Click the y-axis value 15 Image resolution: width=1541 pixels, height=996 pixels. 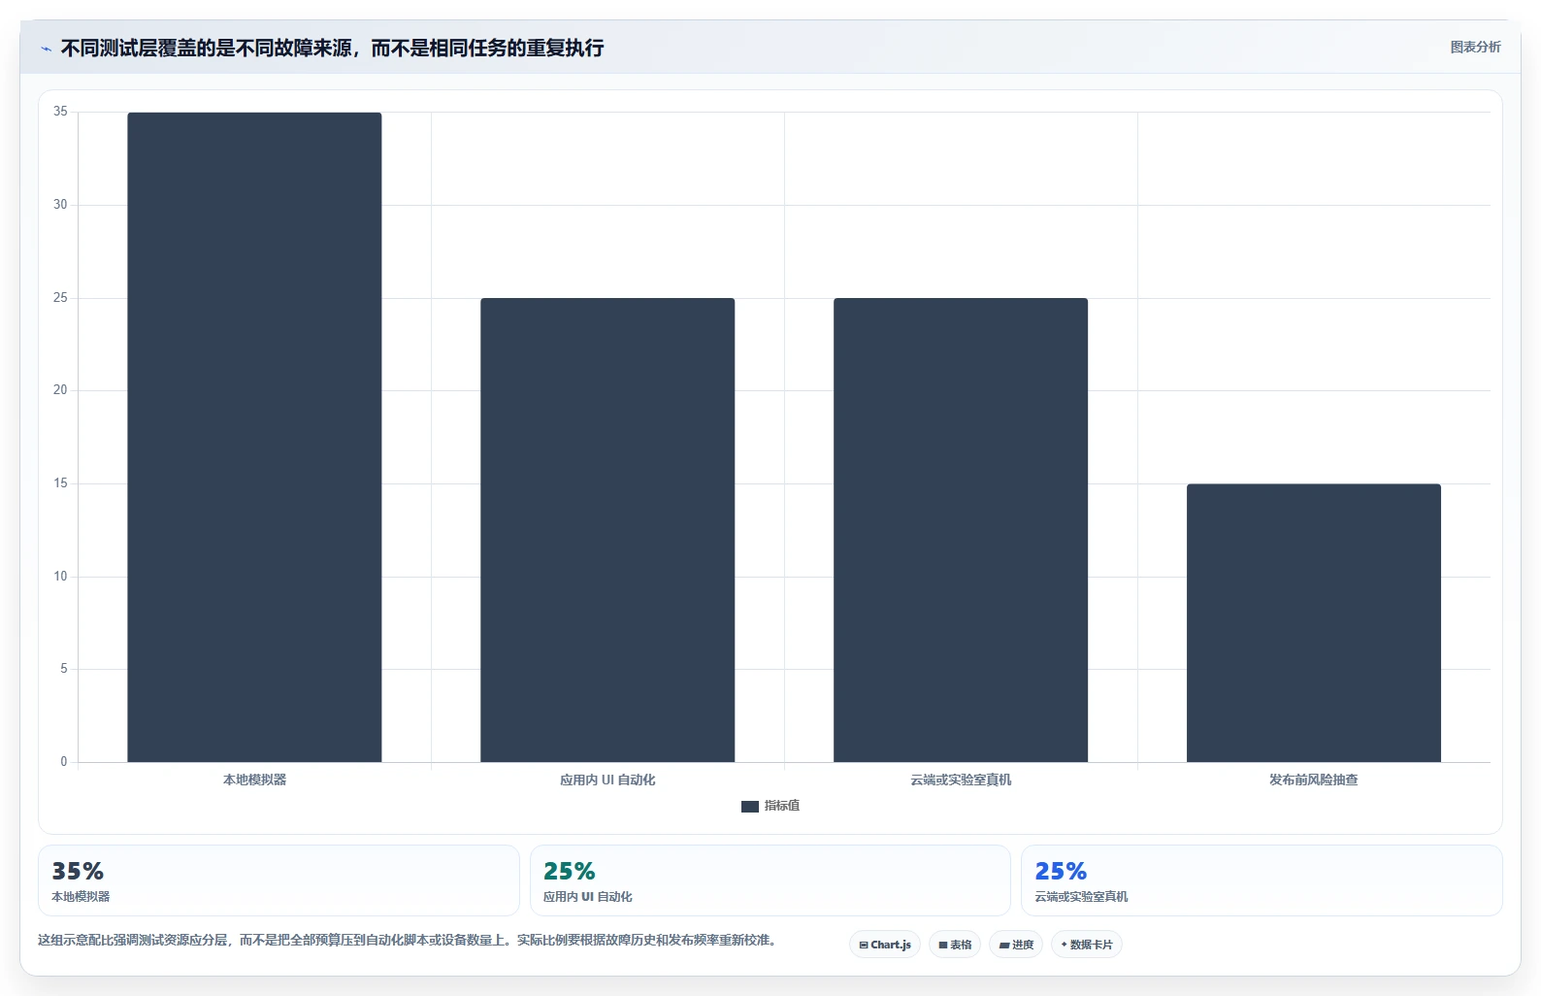tap(60, 483)
